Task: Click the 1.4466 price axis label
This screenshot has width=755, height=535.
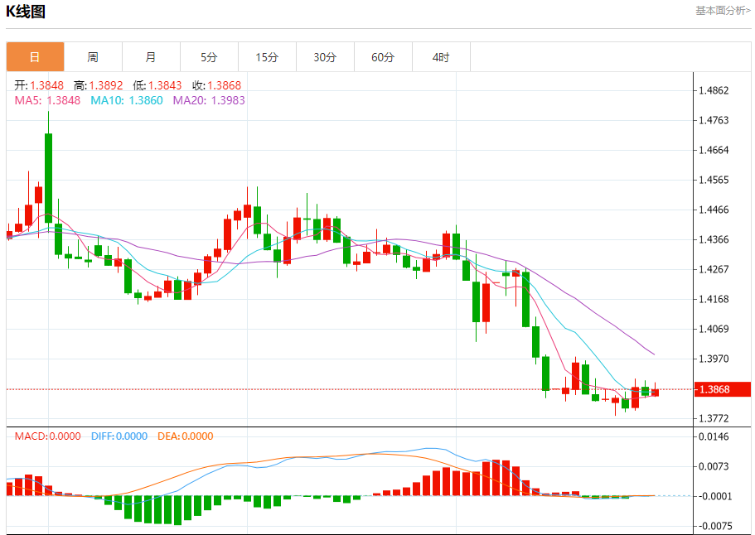Action: (714, 210)
